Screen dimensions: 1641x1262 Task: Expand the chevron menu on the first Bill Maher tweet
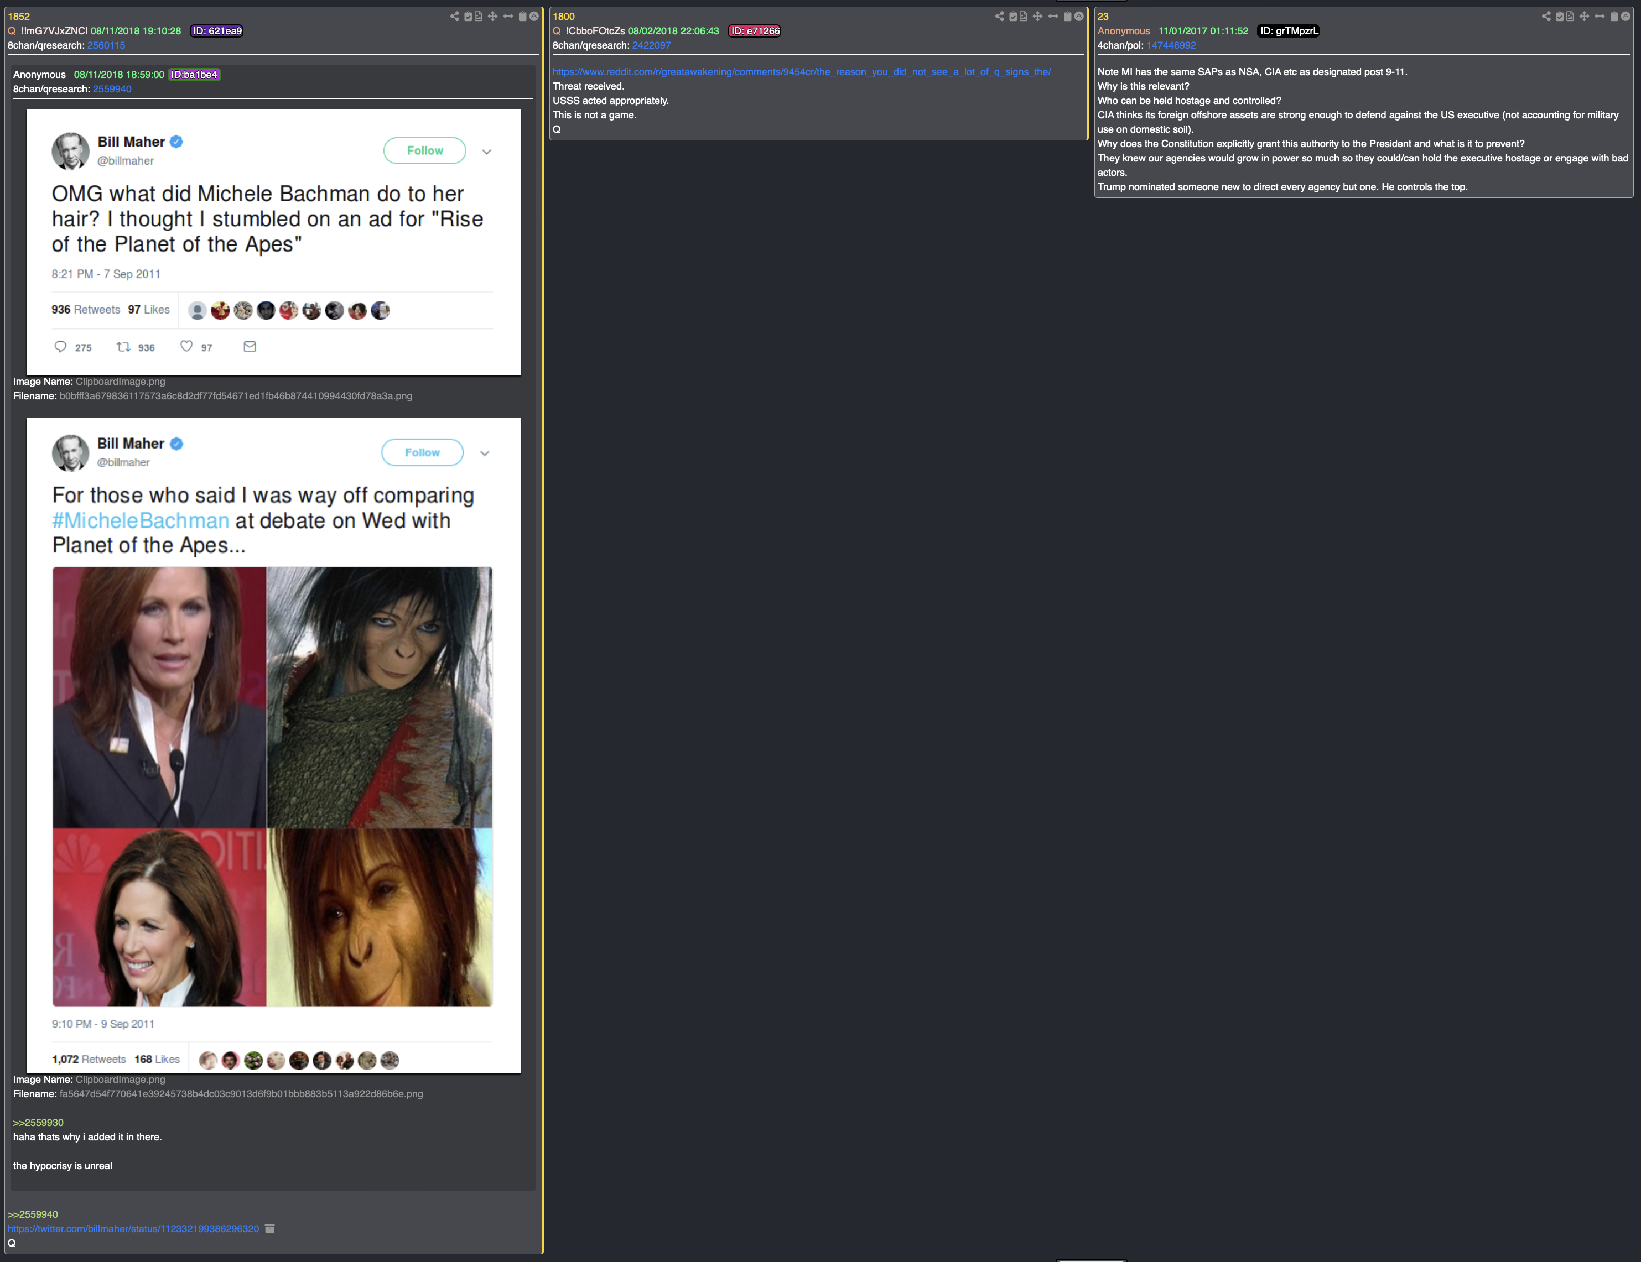click(x=487, y=152)
